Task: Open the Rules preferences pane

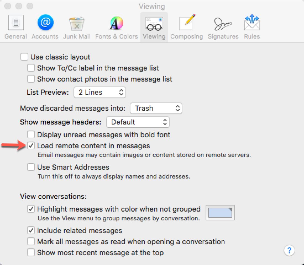Action: 252,23
